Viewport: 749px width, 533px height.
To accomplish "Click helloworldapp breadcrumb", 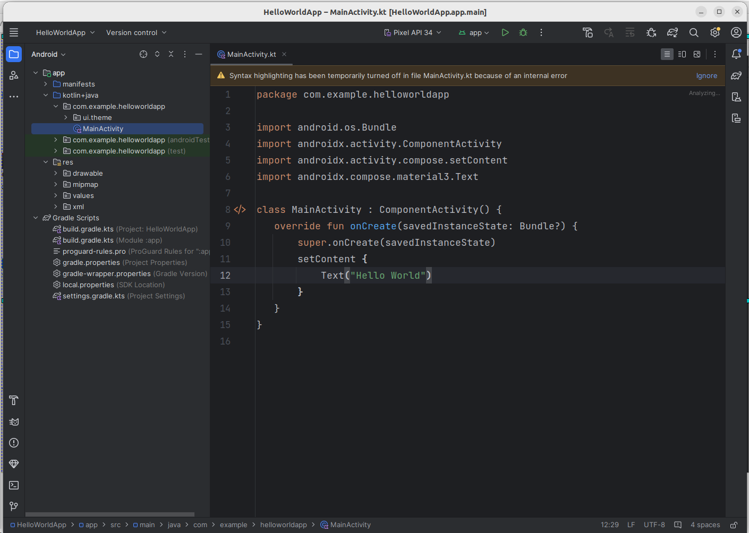I will pyautogui.click(x=284, y=525).
